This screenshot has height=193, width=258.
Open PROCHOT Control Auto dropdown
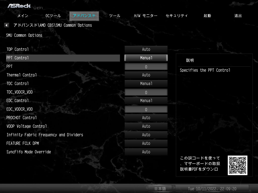click(146, 118)
